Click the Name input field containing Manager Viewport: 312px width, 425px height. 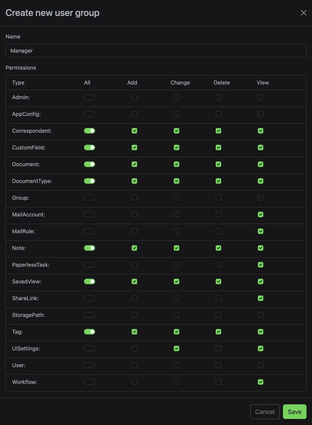156,51
